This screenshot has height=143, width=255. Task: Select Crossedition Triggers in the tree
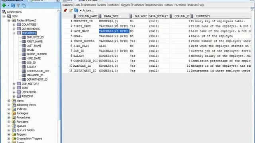[29, 139]
